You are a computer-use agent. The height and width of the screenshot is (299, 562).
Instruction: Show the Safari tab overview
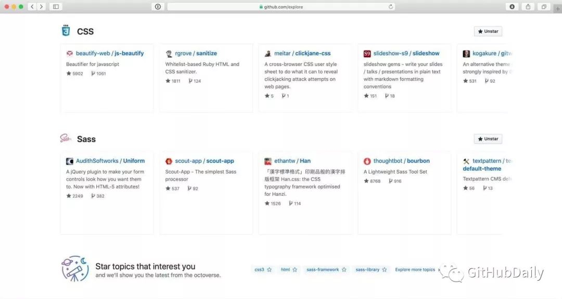[544, 6]
